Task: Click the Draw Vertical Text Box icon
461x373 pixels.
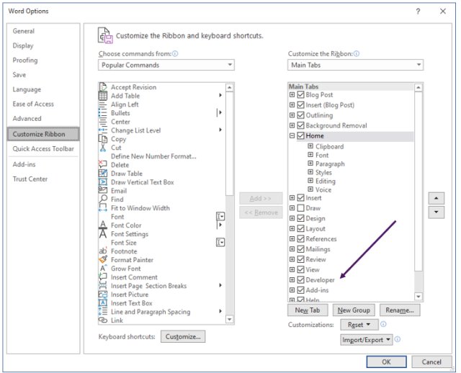Action: (x=103, y=182)
